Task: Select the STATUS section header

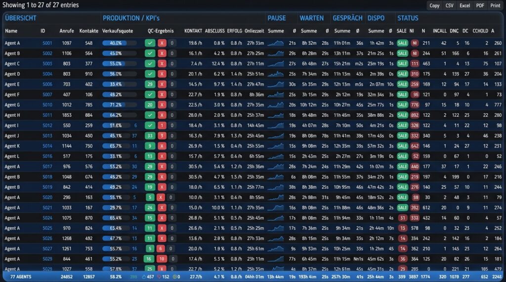Action: pos(408,18)
